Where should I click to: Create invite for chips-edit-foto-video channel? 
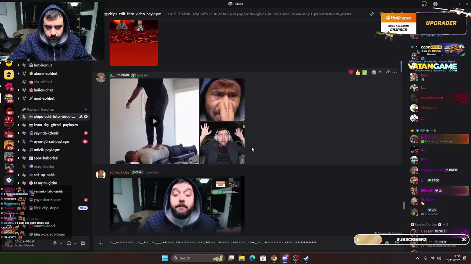81,117
